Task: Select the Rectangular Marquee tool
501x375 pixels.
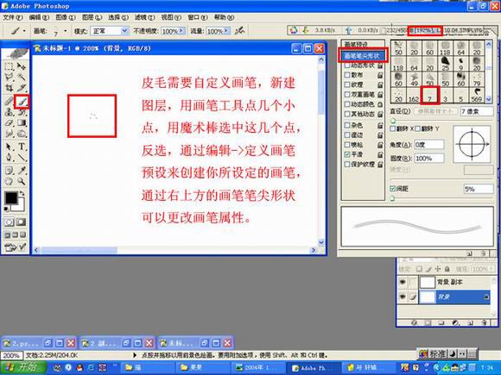Action: 9,66
